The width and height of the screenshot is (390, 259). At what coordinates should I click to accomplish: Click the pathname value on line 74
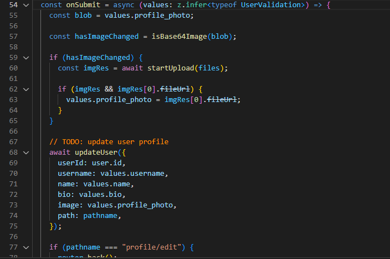tap(100, 215)
